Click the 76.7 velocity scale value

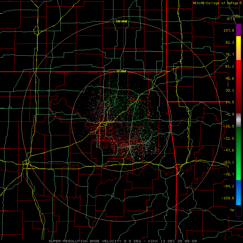(x=230, y=54)
